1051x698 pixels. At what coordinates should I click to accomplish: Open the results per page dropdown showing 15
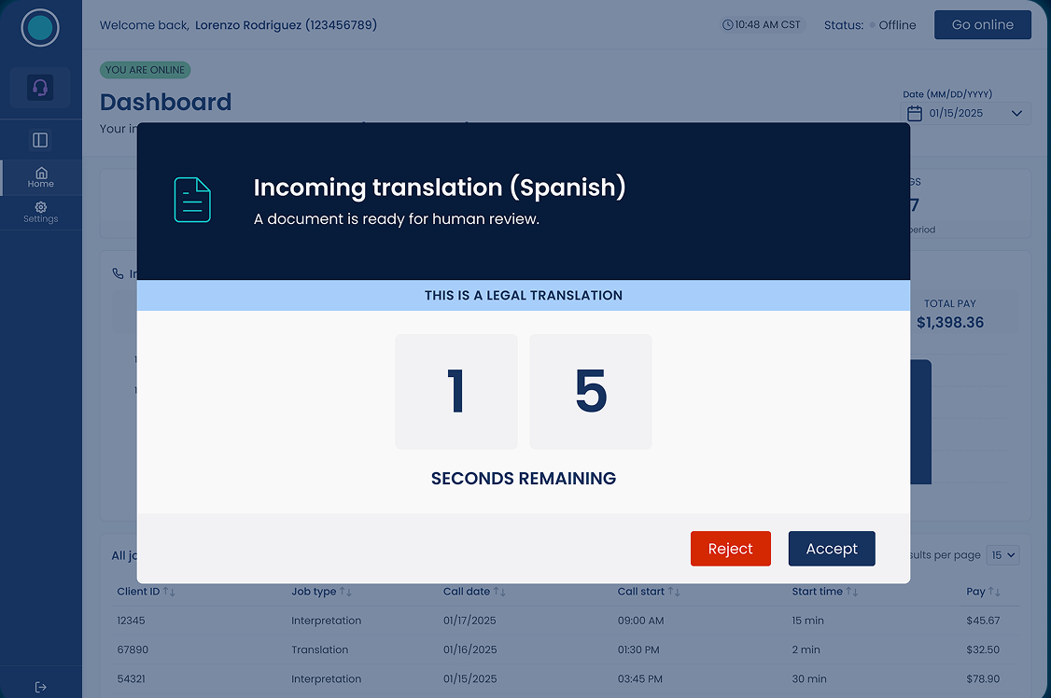(x=1002, y=555)
